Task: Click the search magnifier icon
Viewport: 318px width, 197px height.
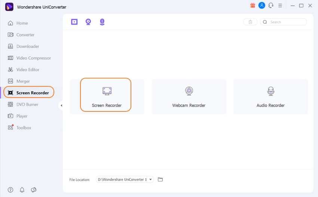Action: (265, 22)
